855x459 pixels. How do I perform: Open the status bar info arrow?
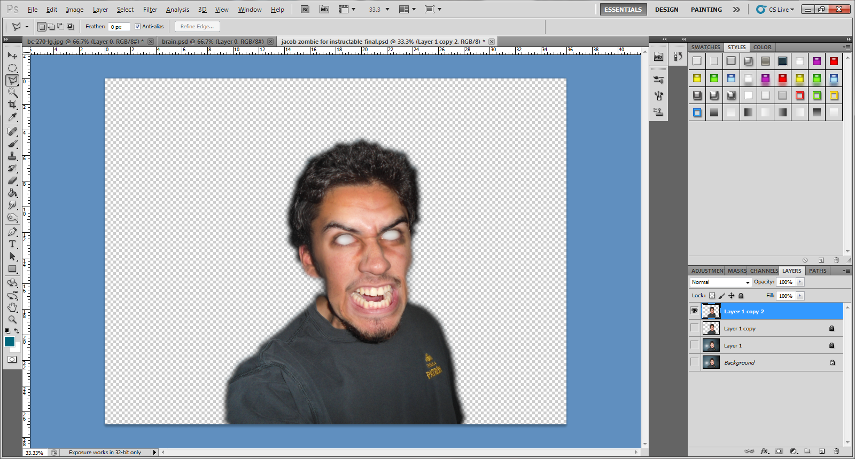pyautogui.click(x=154, y=453)
